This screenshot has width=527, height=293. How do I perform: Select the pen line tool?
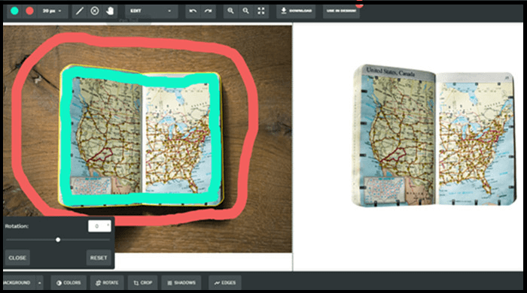tap(79, 11)
